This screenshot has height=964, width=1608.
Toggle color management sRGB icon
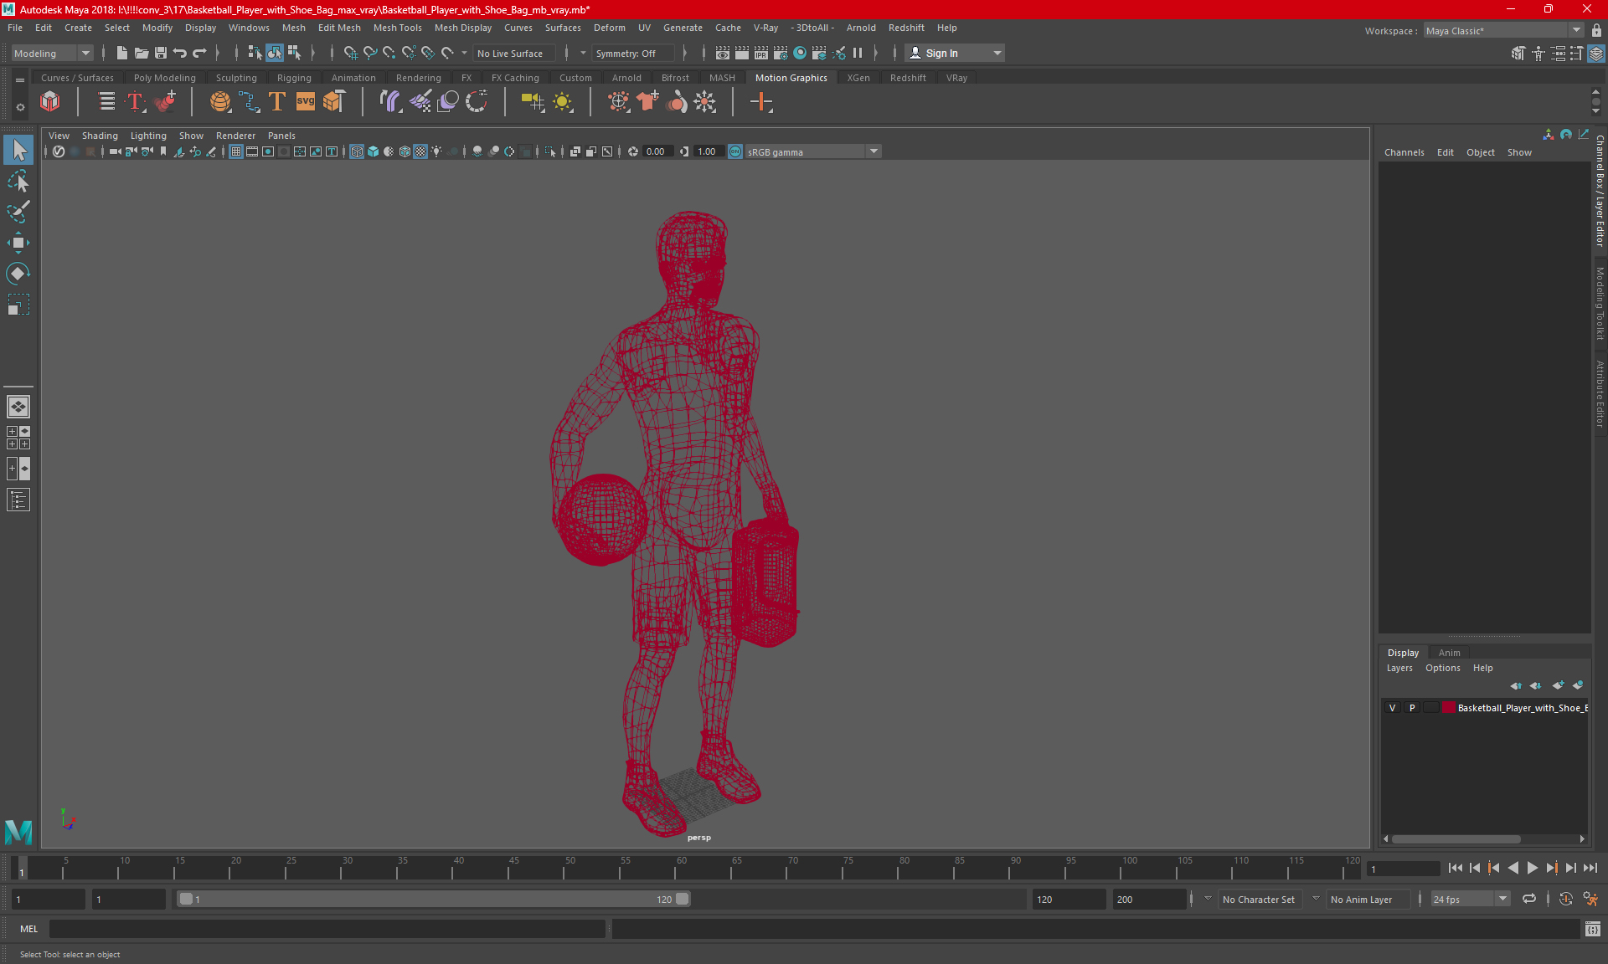(735, 151)
